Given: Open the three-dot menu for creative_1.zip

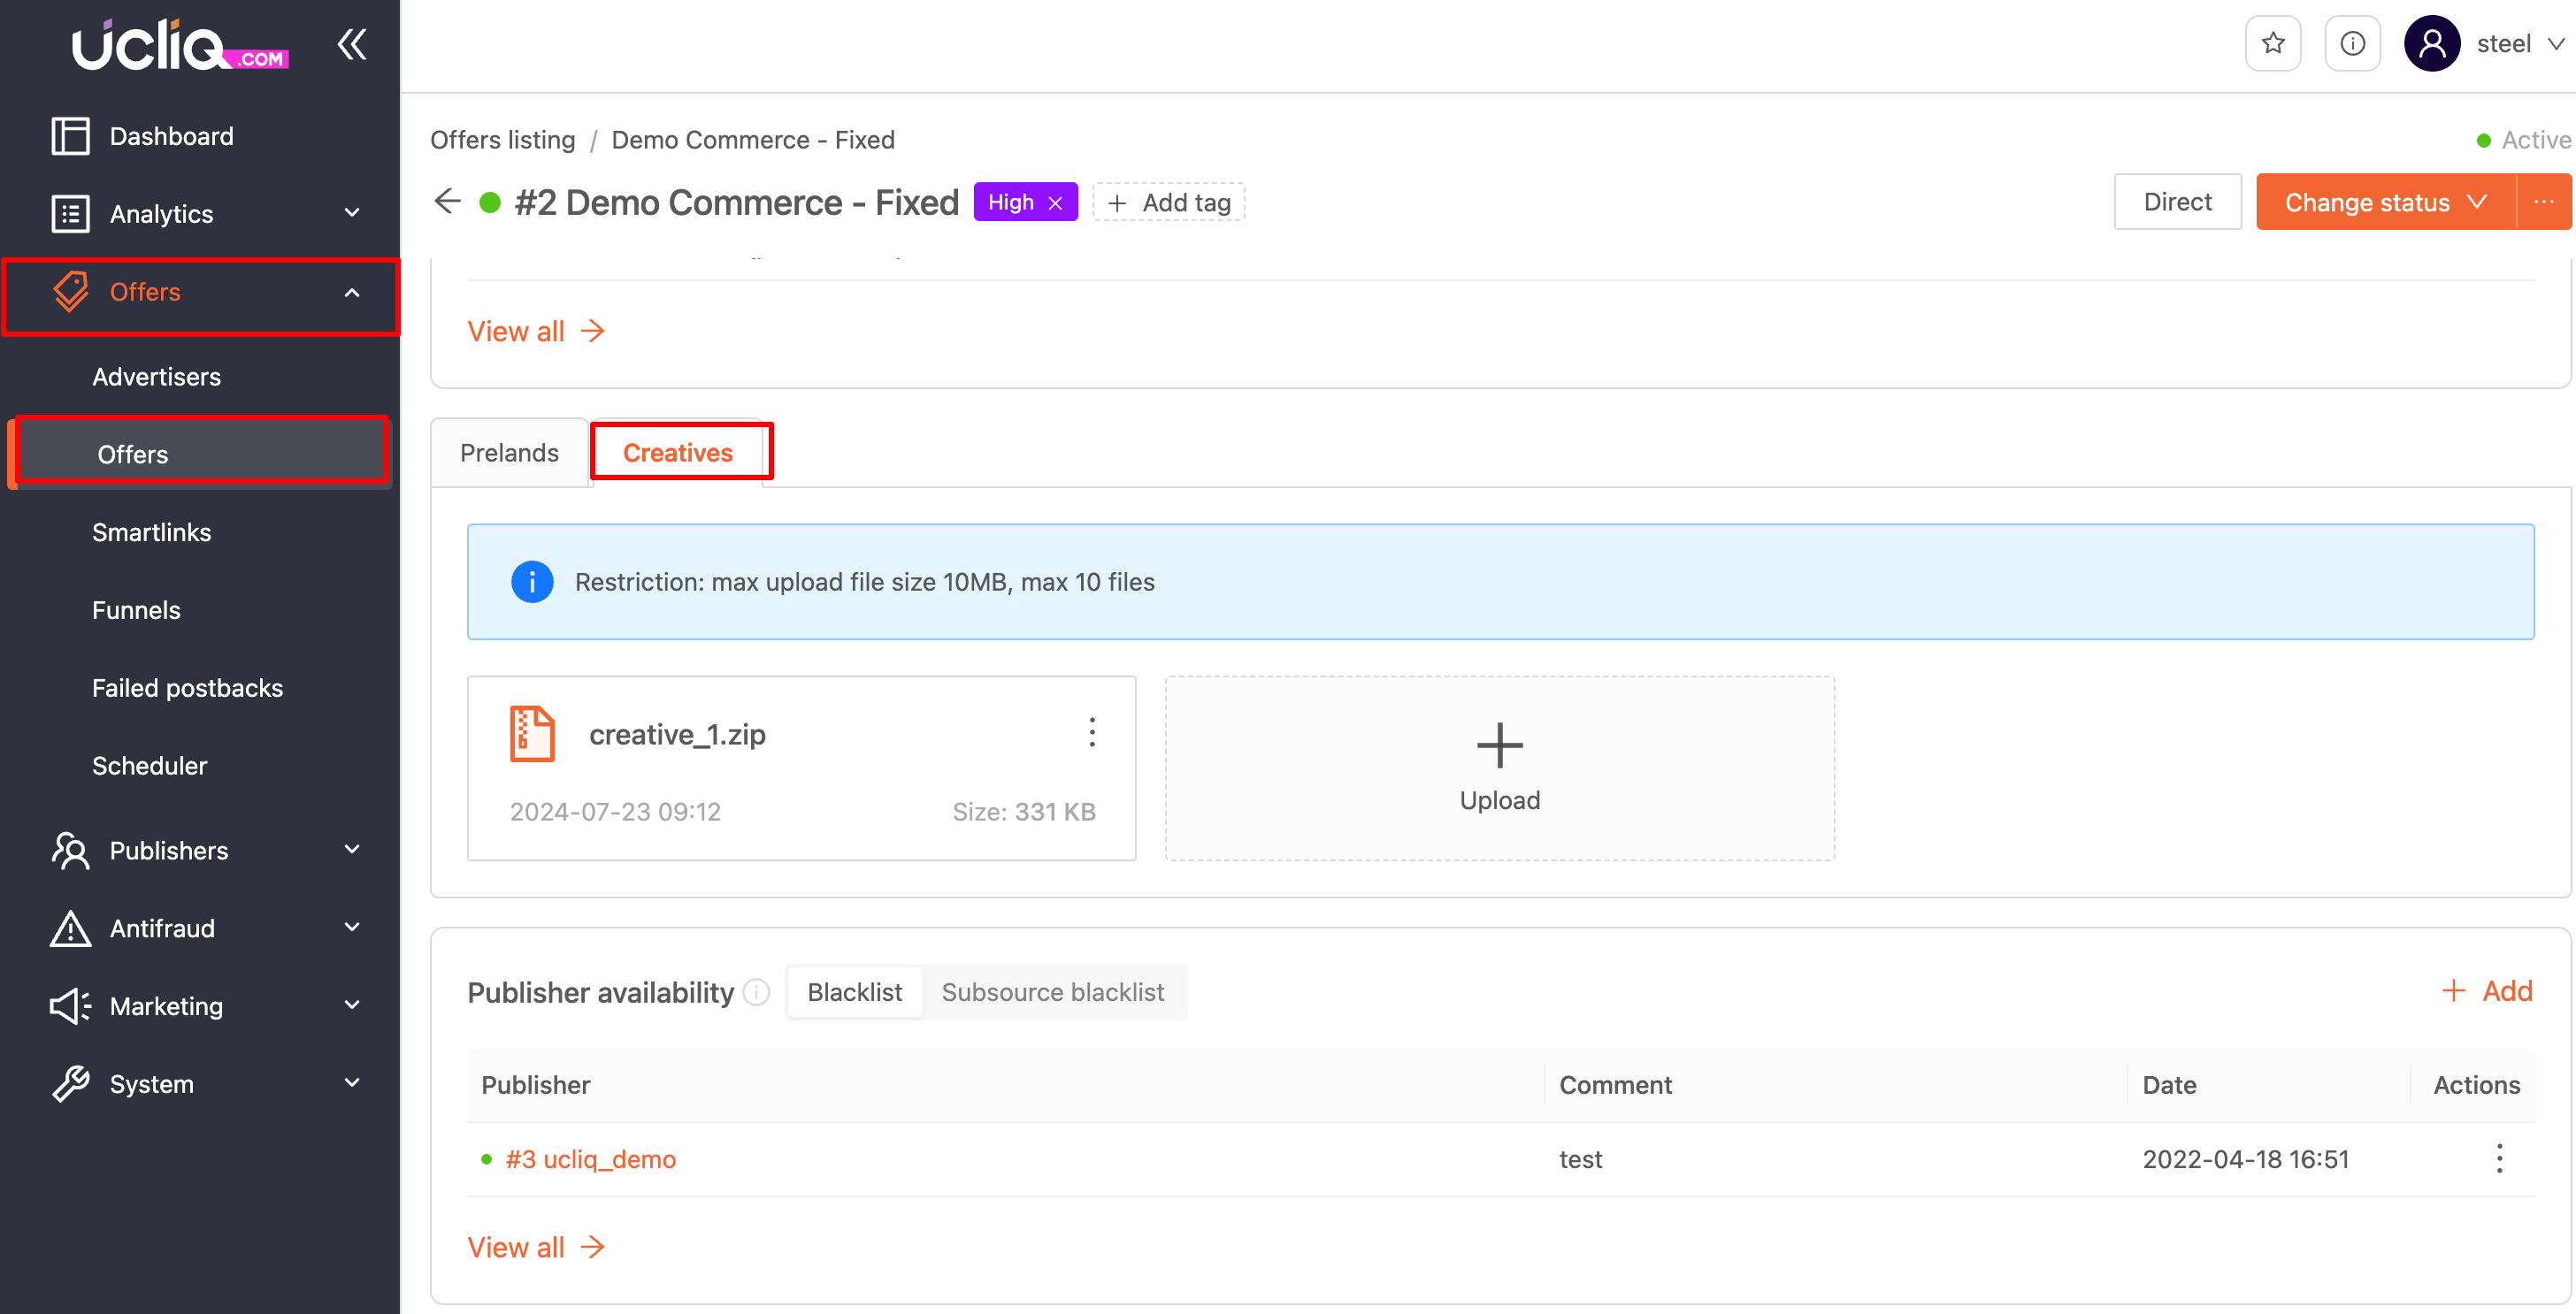Looking at the screenshot, I should (x=1092, y=732).
